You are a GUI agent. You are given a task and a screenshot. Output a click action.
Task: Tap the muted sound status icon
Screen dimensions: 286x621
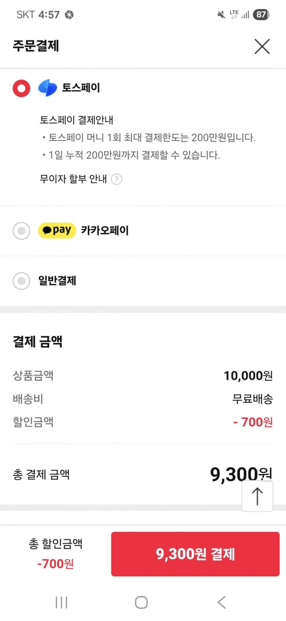(221, 14)
